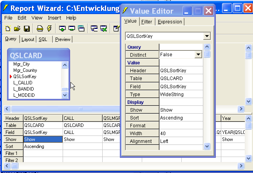The height and width of the screenshot is (173, 253).
Task: Click the Sort cell showing Ascending in grid
Action: 43,146
